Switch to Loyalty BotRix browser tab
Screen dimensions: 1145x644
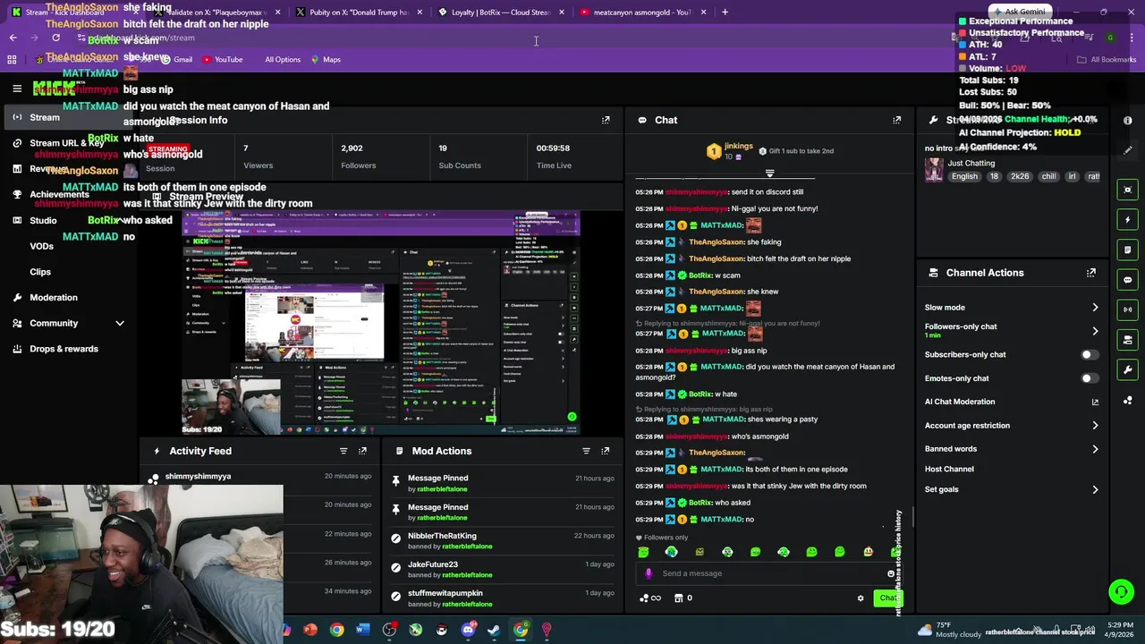[501, 13]
